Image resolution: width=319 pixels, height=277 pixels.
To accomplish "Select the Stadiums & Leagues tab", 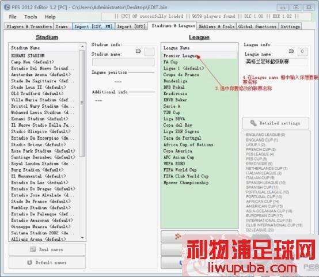I will pyautogui.click(x=173, y=26).
